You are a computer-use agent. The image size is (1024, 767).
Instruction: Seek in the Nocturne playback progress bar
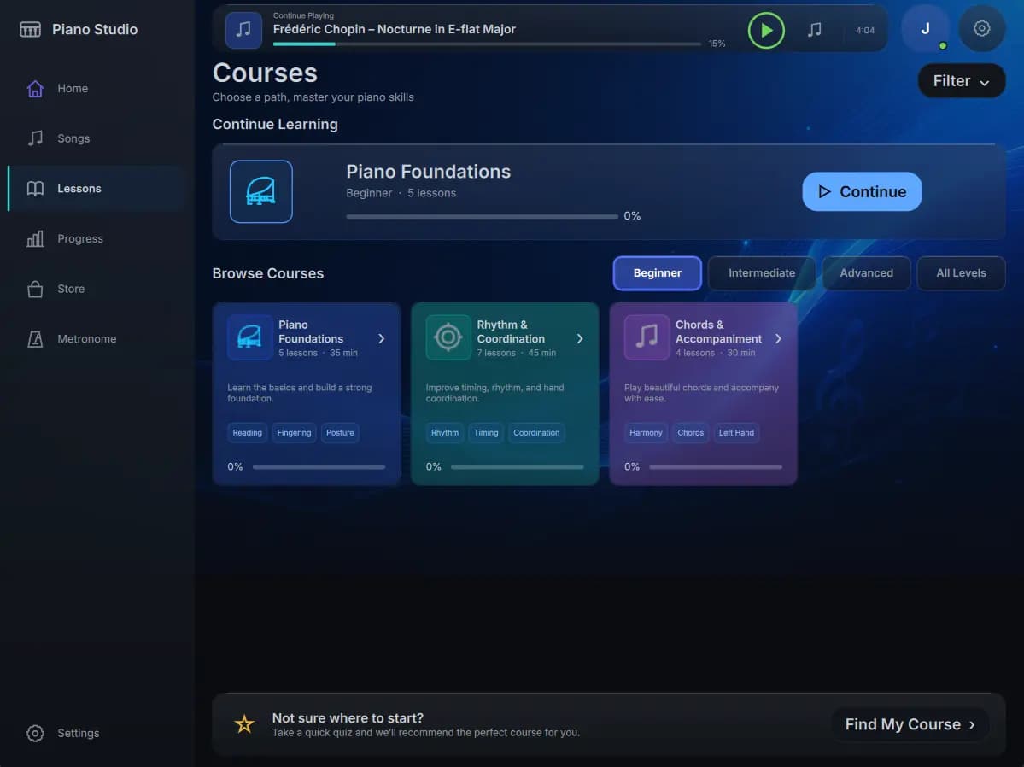click(487, 44)
